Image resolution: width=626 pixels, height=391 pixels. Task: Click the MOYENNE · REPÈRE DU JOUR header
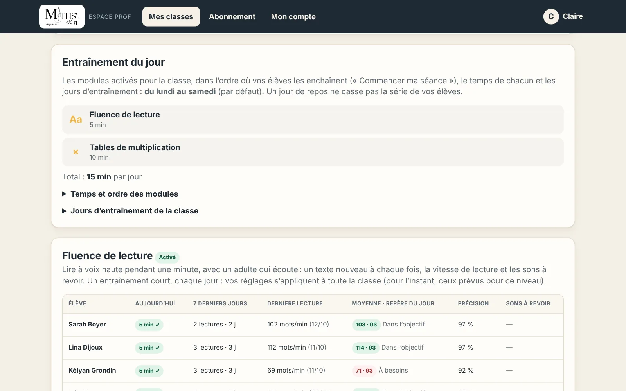[x=393, y=303]
